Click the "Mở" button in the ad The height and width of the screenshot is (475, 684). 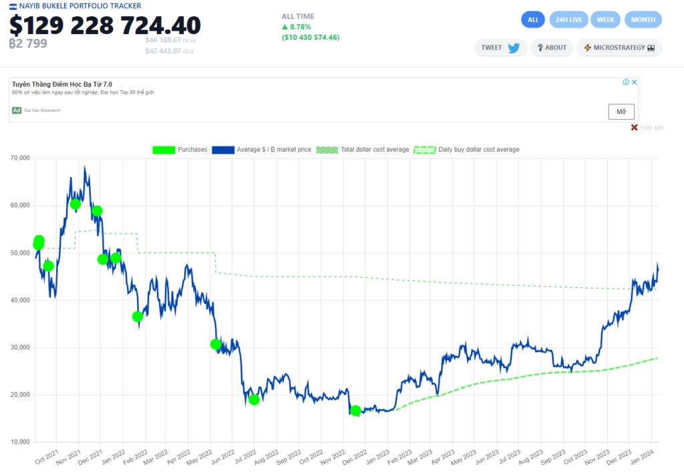click(621, 112)
